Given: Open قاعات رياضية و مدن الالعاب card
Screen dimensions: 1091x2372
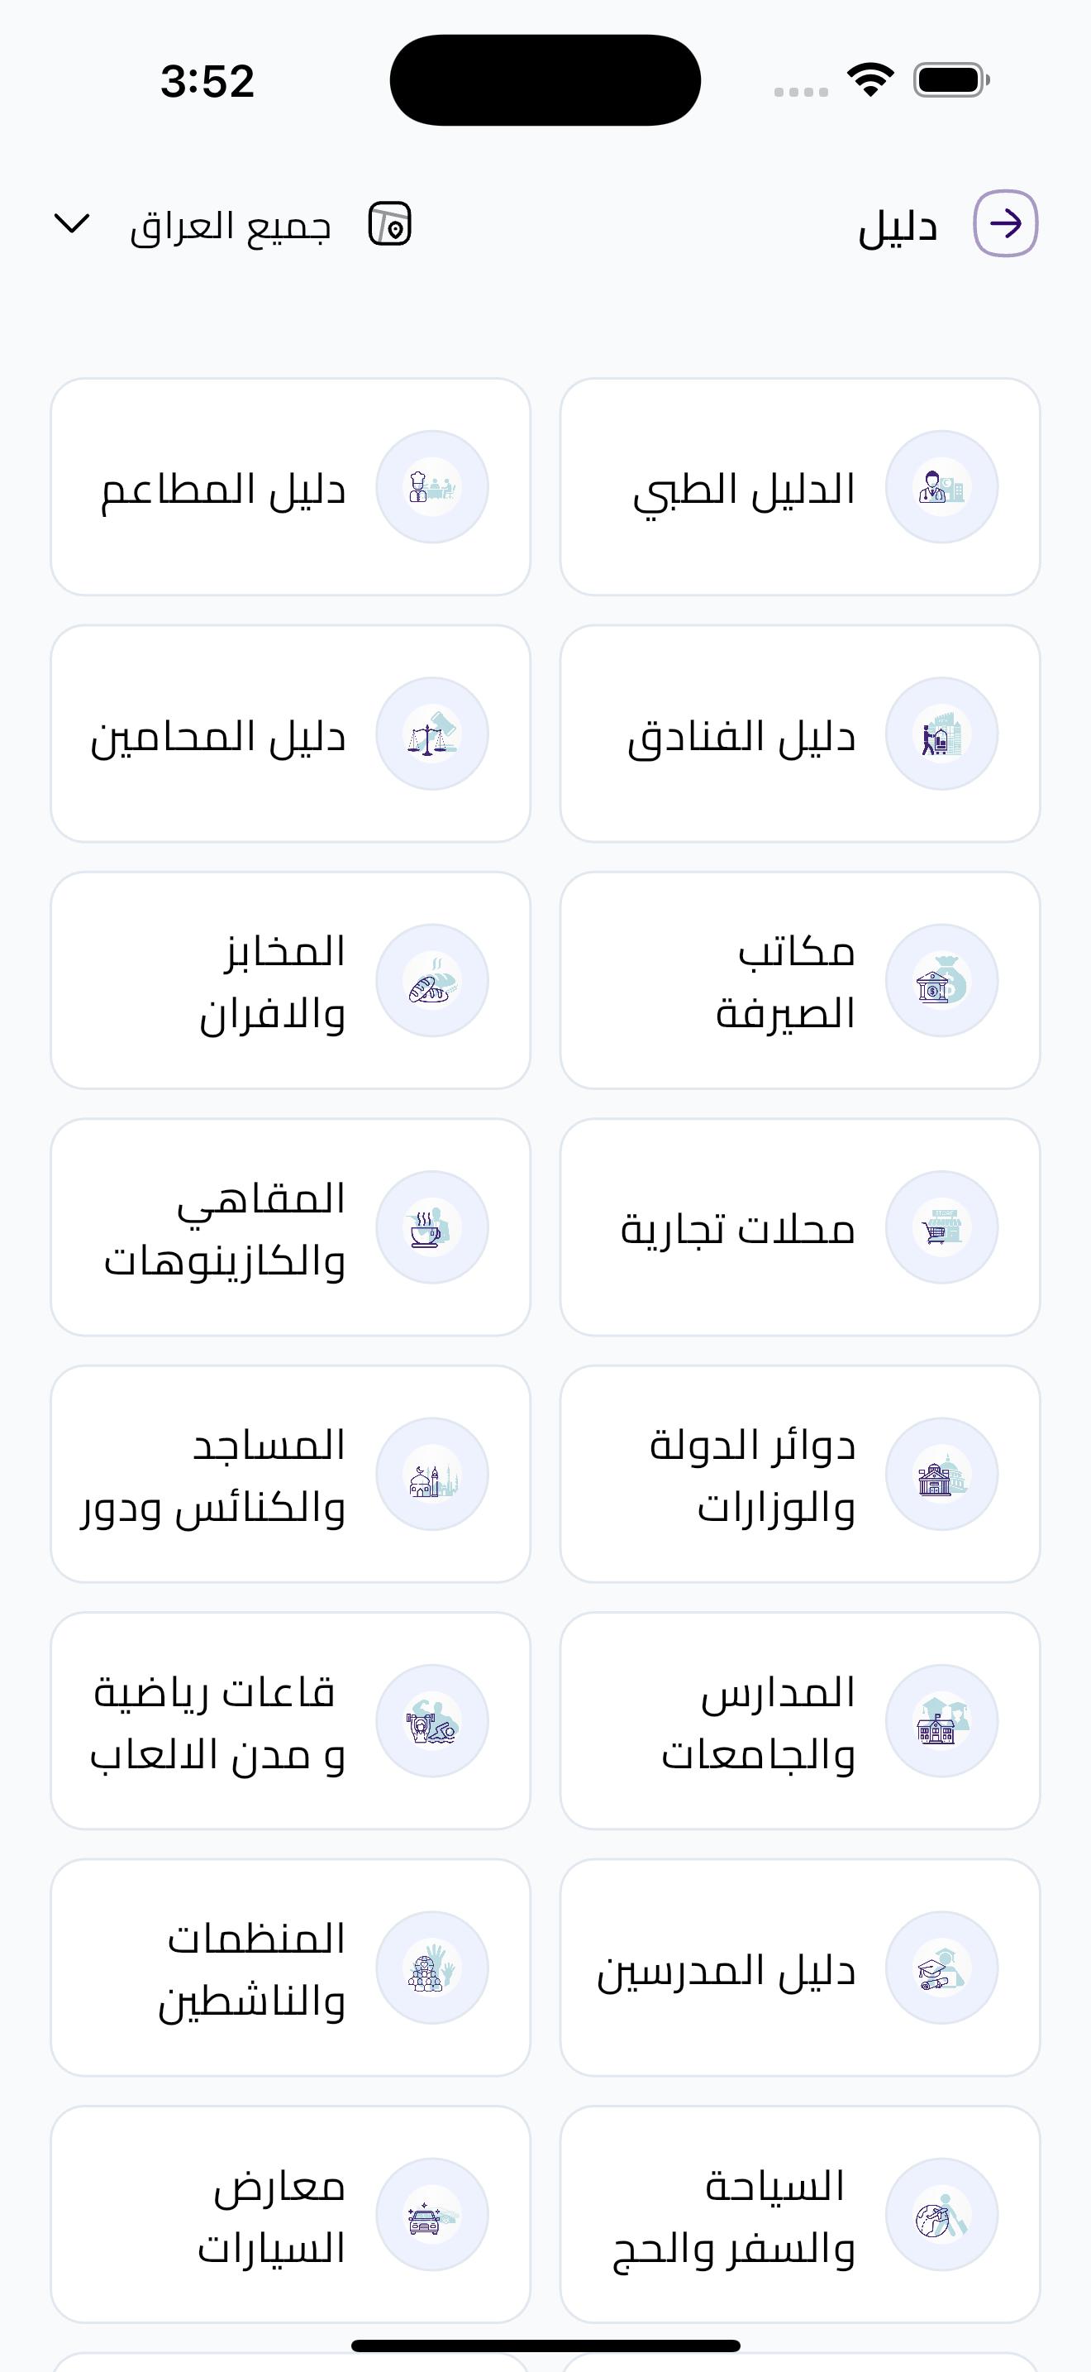Looking at the screenshot, I should [291, 1721].
